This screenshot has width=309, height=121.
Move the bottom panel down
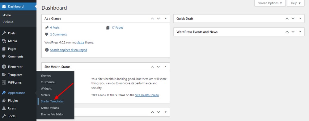[x=159, y=112]
